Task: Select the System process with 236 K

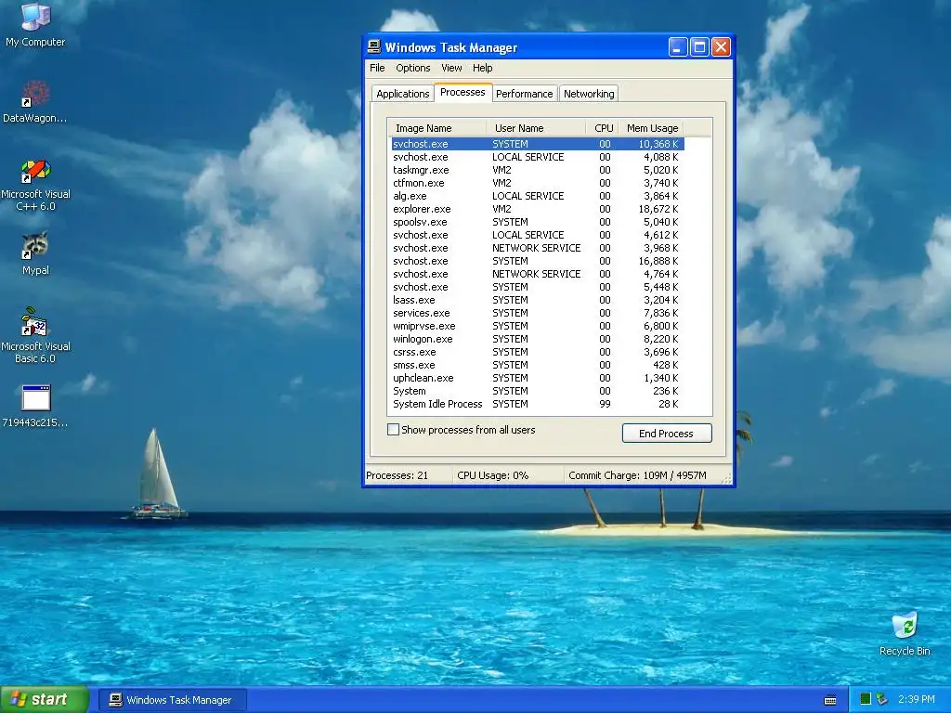Action: (538, 391)
